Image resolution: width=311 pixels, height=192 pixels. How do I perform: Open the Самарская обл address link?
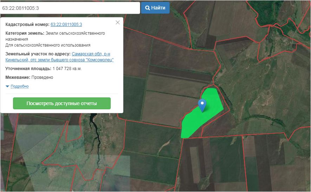(59, 57)
